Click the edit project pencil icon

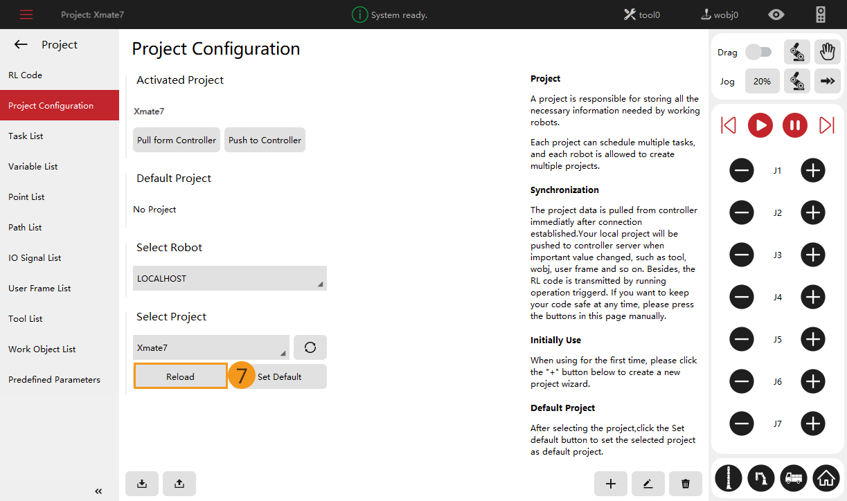click(x=648, y=484)
